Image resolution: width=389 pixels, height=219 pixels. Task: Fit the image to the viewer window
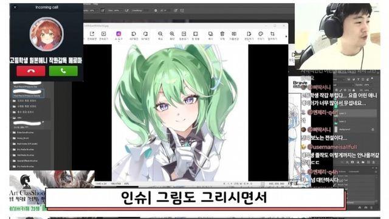pyautogui.click(x=196, y=35)
